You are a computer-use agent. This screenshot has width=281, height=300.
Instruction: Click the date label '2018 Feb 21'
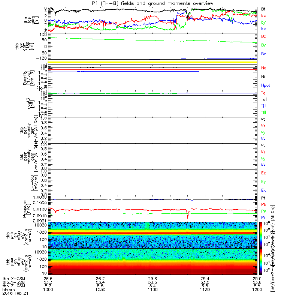coord(15,293)
